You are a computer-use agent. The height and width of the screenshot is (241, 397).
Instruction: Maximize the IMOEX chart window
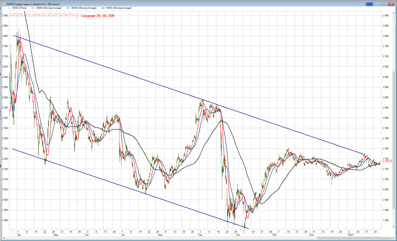[x=384, y=4]
